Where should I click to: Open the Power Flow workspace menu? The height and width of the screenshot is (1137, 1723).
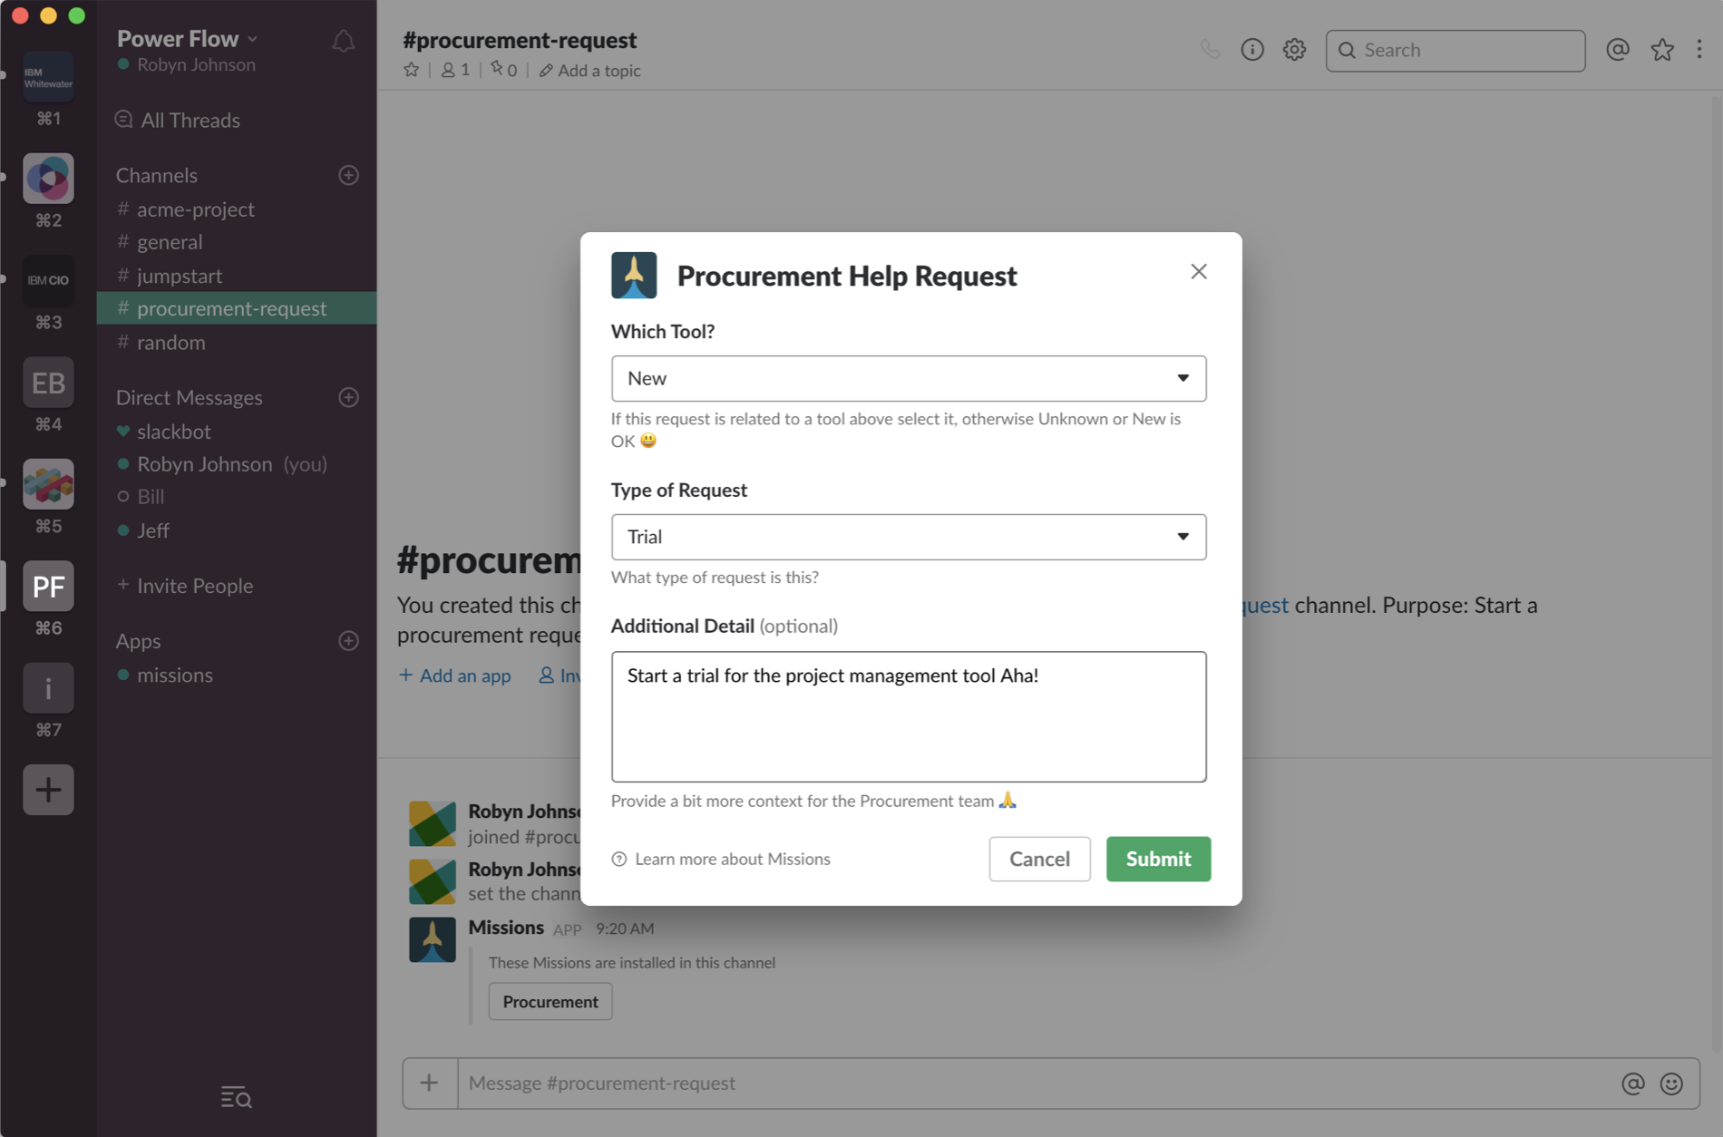click(187, 38)
